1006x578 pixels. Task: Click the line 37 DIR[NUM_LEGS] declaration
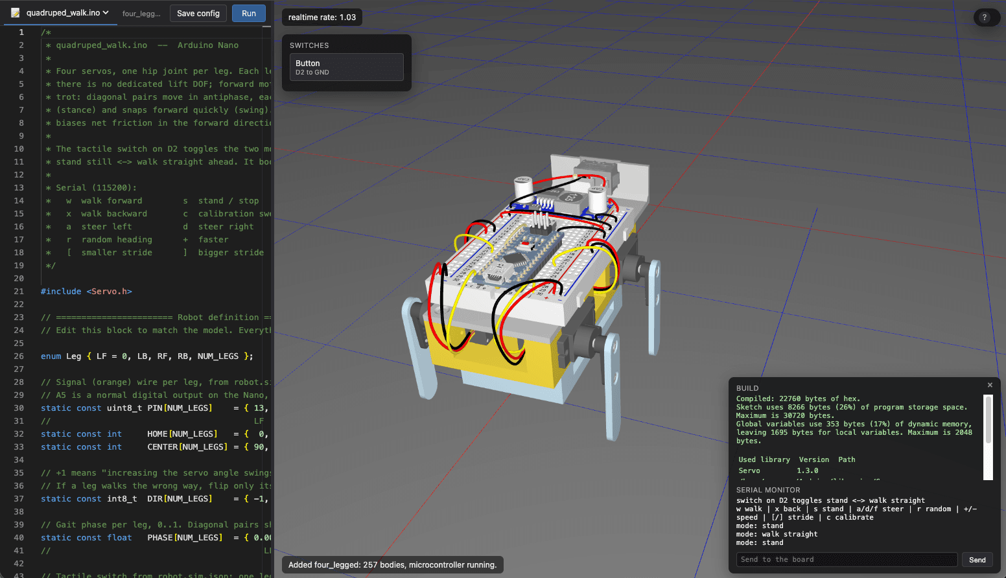(154, 499)
